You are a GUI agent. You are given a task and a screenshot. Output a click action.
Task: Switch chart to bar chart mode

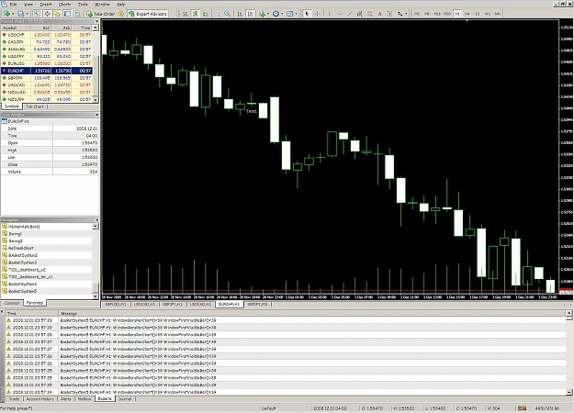[186, 14]
